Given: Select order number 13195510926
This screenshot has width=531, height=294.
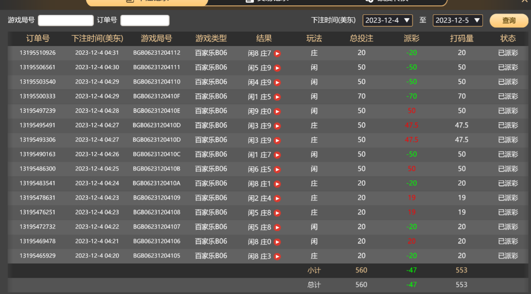Looking at the screenshot, I should point(37,53).
